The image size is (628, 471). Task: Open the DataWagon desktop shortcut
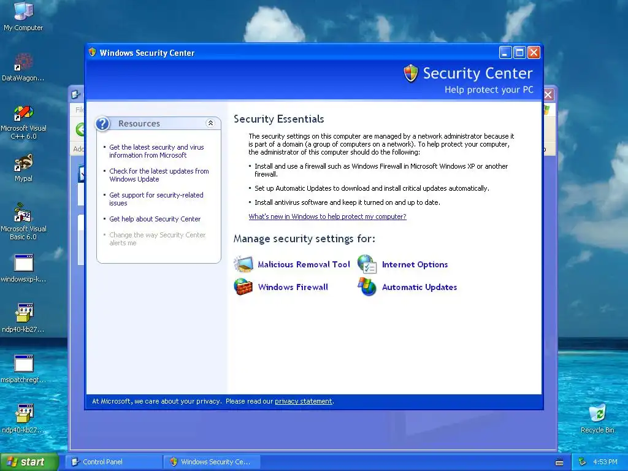(x=23, y=67)
